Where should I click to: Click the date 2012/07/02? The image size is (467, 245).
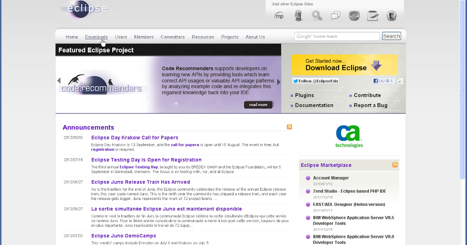click(73, 236)
